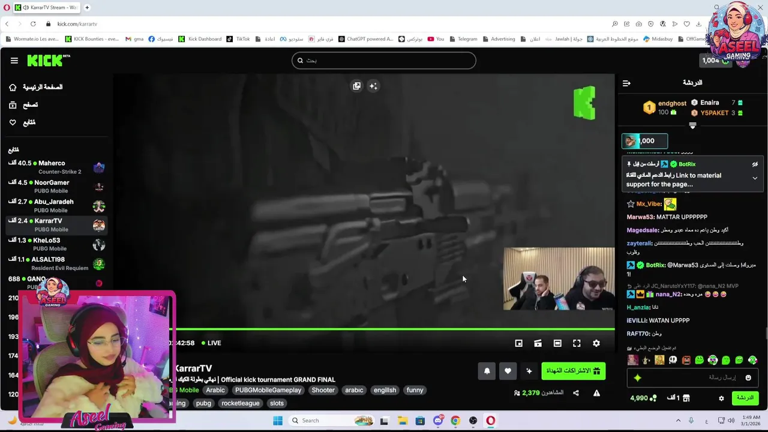
Task: Enter fullscreen video mode
Action: pyautogui.click(x=577, y=343)
